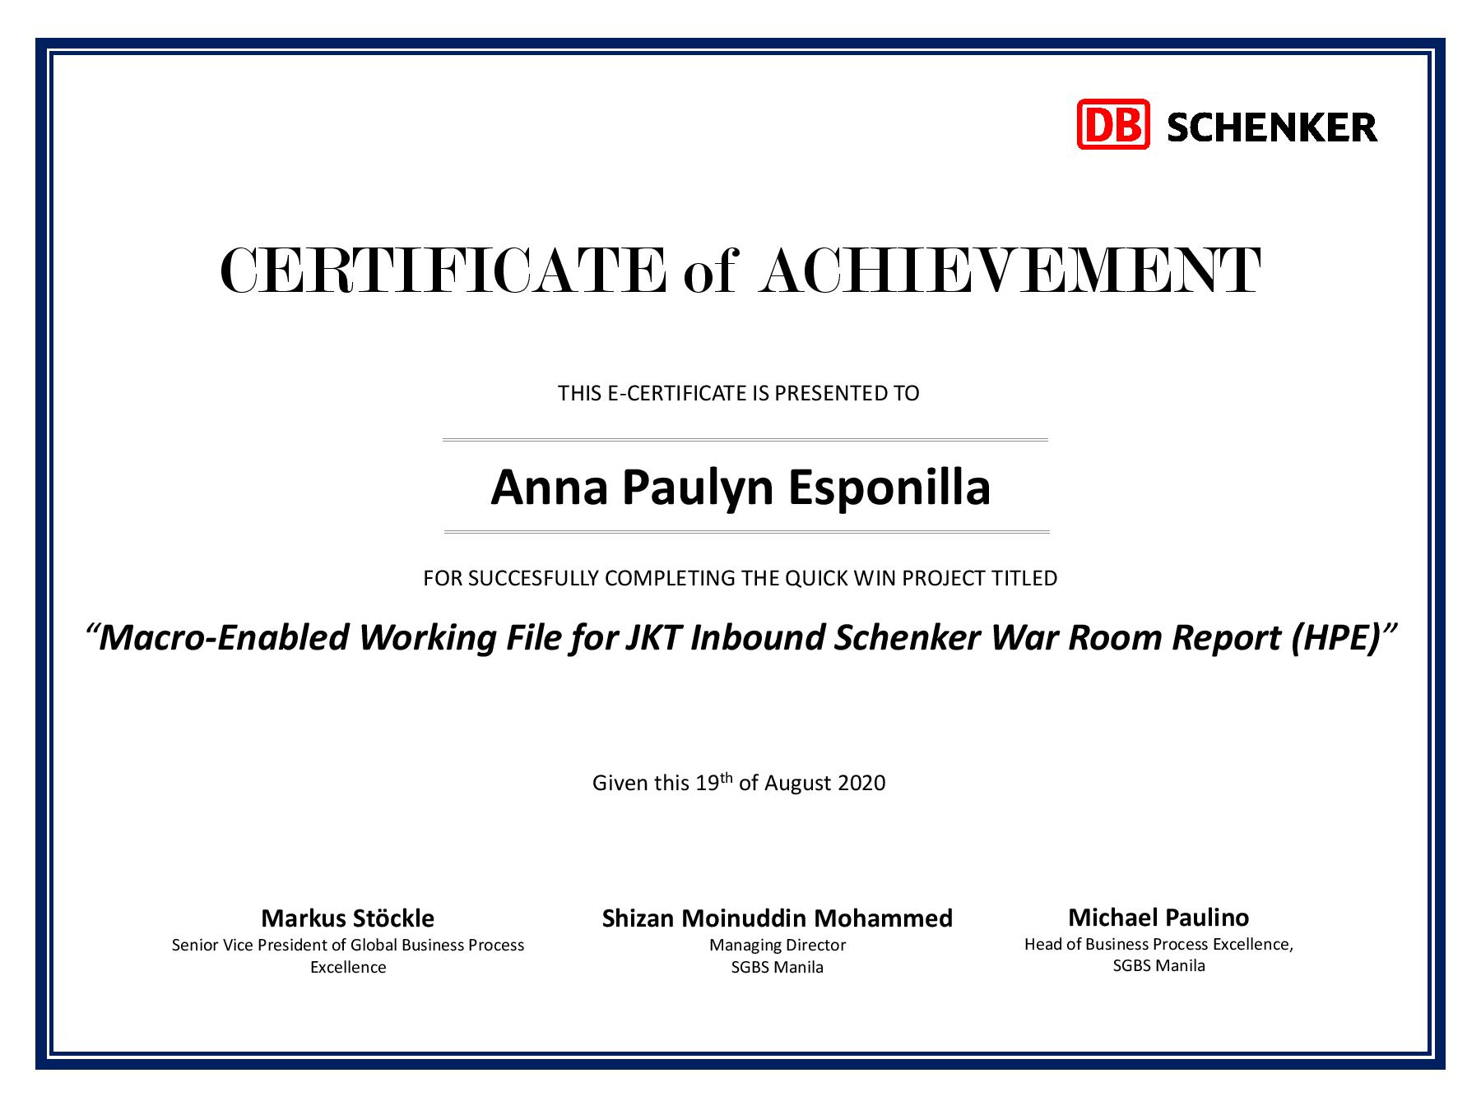
Task: Click the SCHENKER wordmark text
Action: pos(1272,127)
